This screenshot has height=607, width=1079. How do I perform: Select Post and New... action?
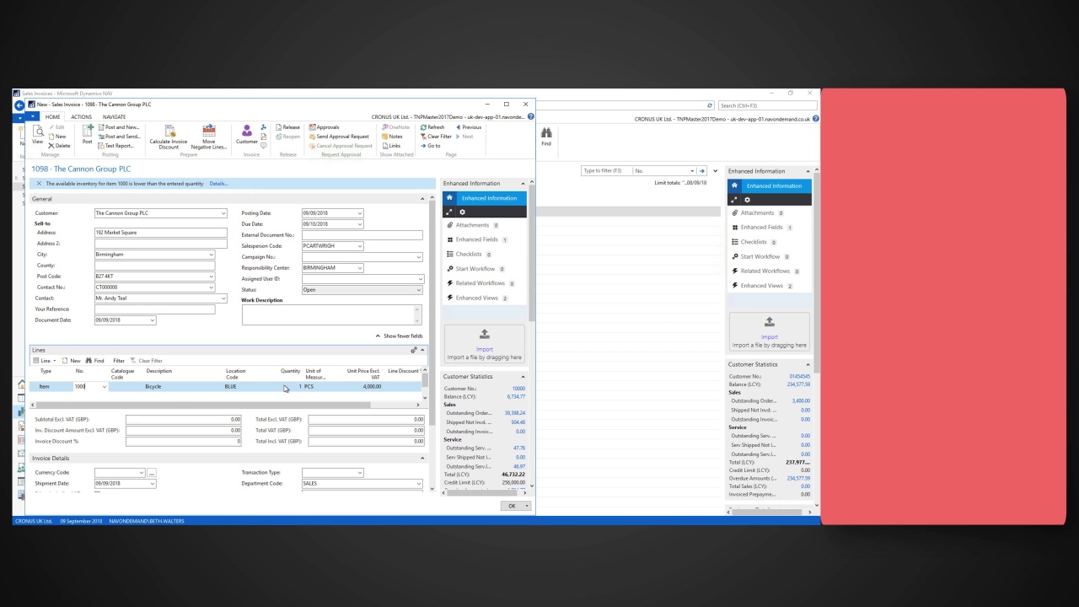pyautogui.click(x=119, y=126)
